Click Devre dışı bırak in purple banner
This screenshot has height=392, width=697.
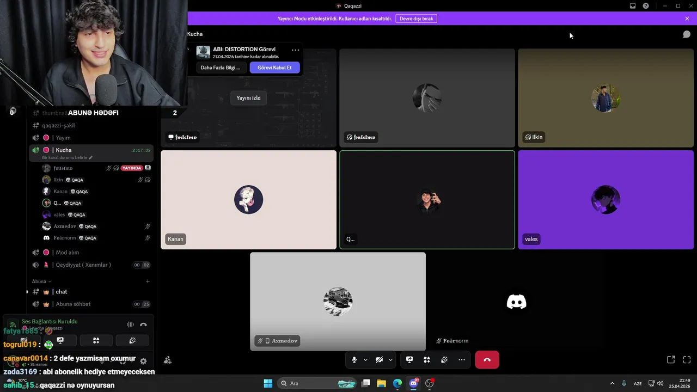coord(417,19)
